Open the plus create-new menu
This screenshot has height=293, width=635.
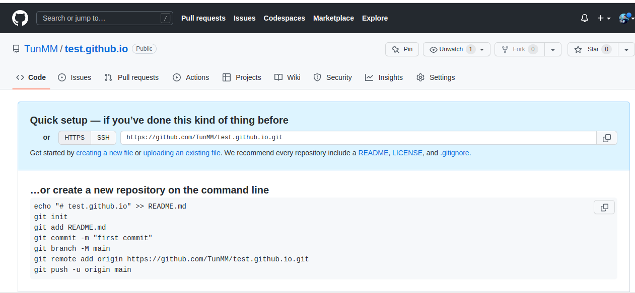click(604, 18)
